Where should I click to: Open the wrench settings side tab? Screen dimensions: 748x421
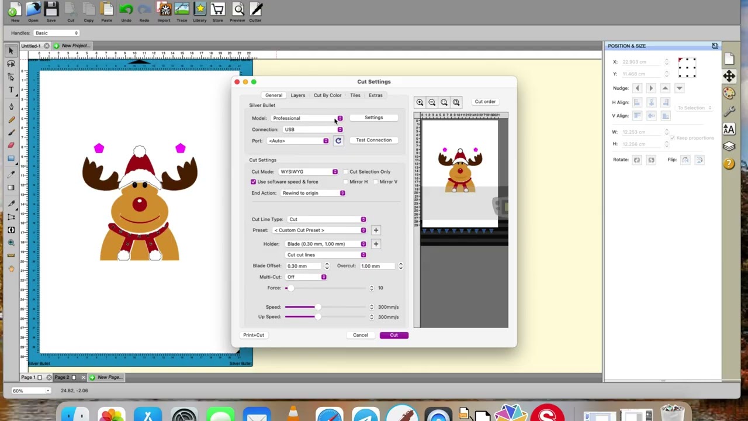(729, 111)
